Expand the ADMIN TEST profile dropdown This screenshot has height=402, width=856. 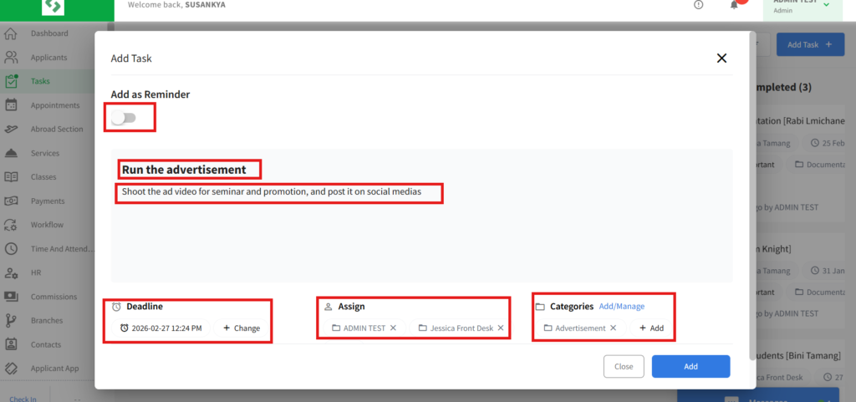click(x=826, y=5)
